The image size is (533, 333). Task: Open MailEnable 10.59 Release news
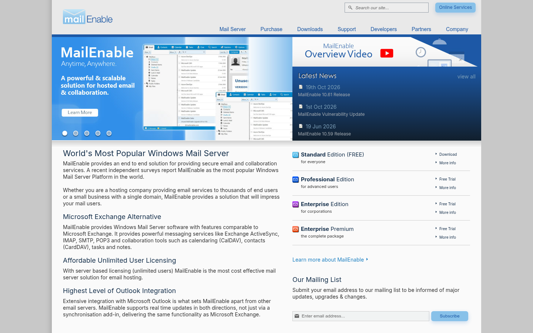click(324, 134)
